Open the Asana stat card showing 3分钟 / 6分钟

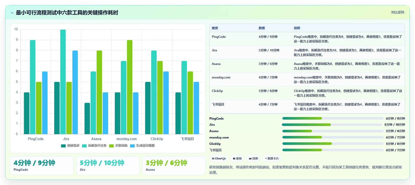(174, 166)
